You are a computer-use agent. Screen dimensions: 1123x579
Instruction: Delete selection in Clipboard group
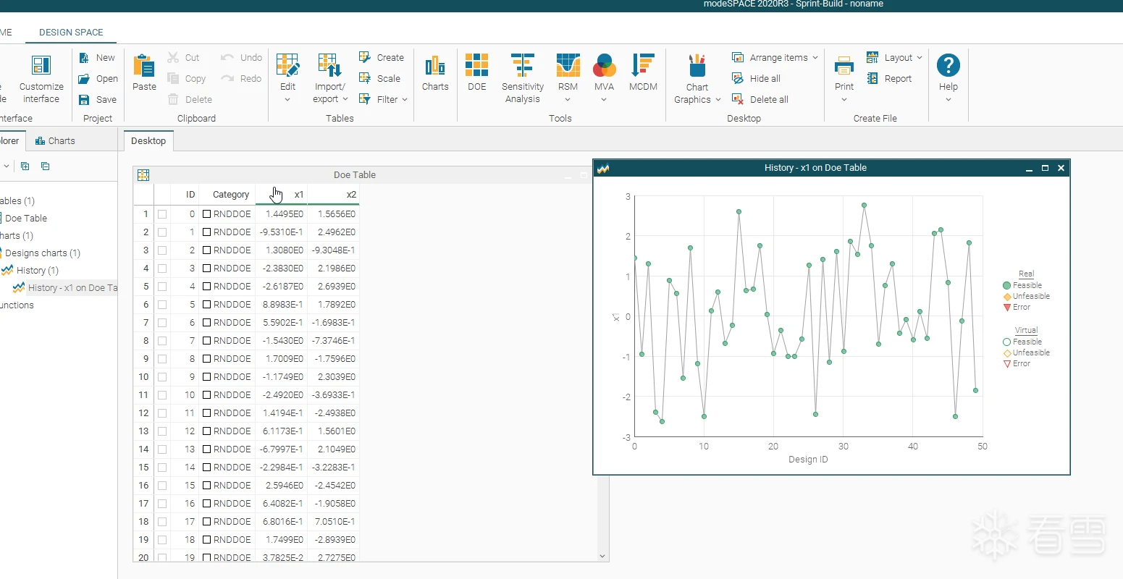point(190,100)
